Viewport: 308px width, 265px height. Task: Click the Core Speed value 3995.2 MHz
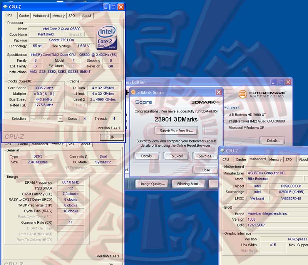(44, 88)
